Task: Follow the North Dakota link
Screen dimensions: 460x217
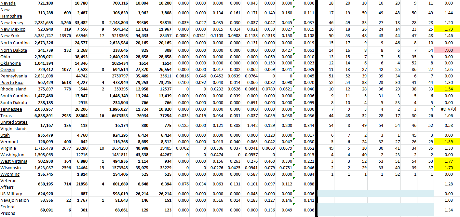Action: pyautogui.click(x=14, y=50)
